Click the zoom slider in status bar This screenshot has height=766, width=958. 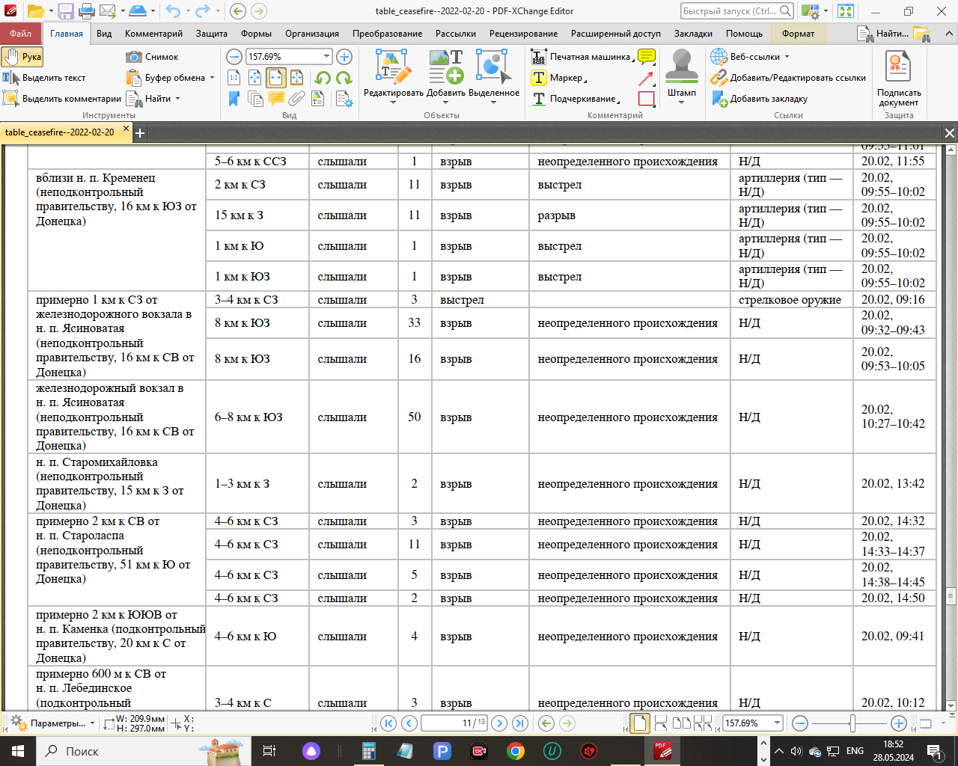coord(852,723)
